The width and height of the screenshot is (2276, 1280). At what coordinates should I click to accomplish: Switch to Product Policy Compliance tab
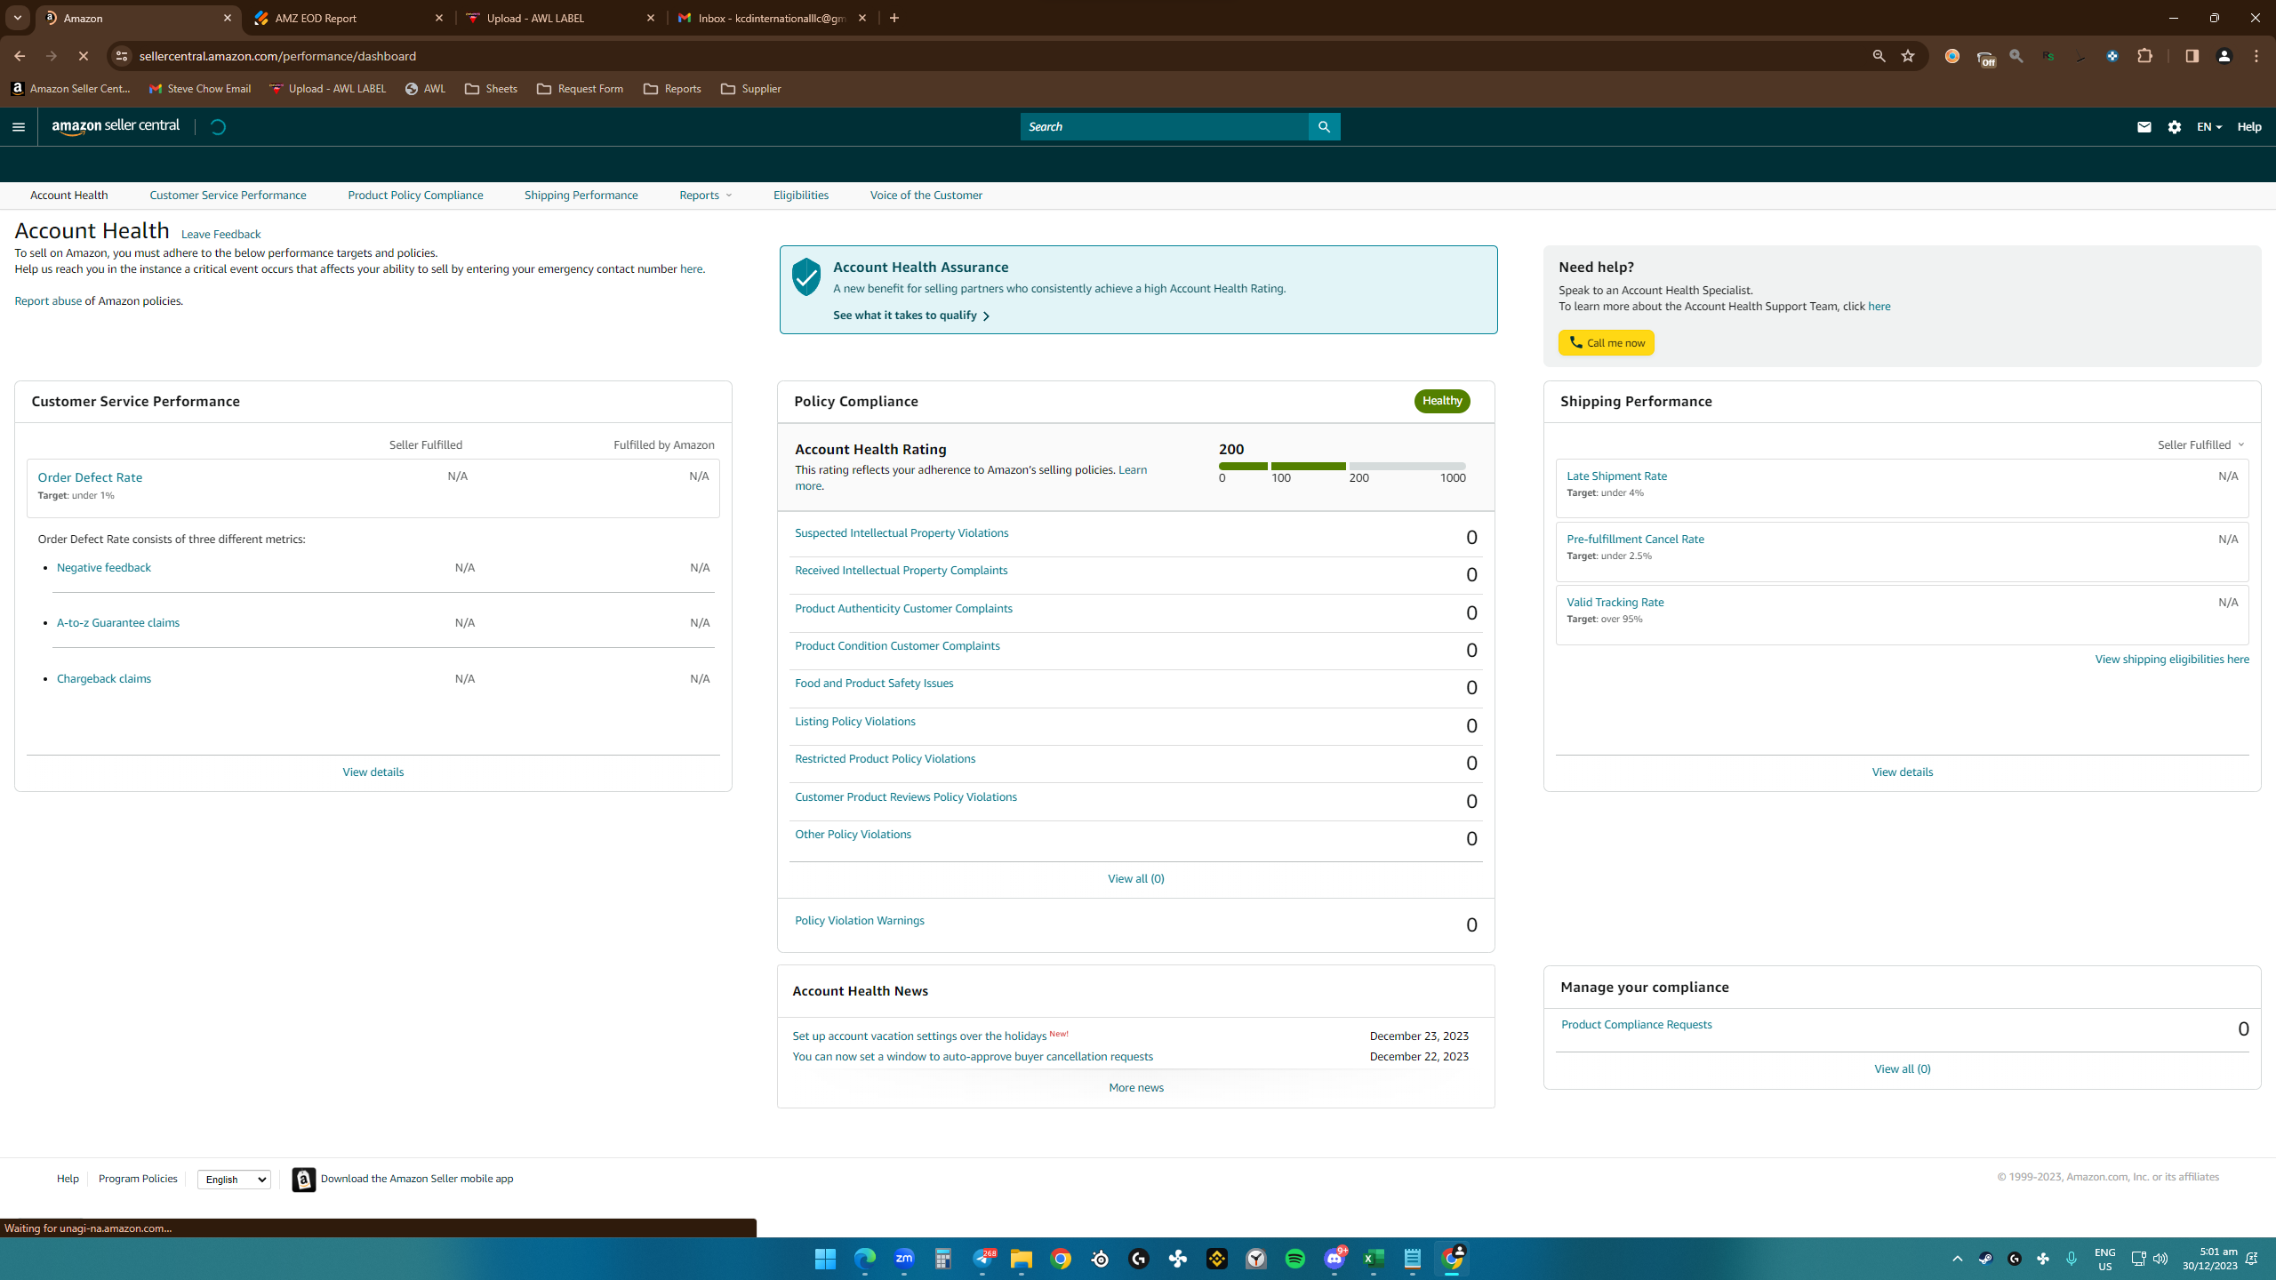[x=415, y=196]
